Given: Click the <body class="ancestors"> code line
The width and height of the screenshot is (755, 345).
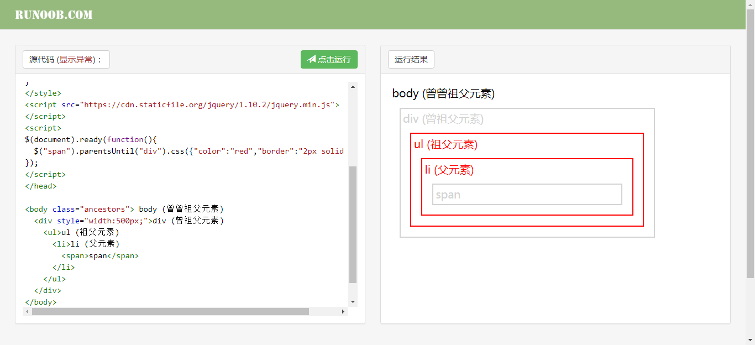Looking at the screenshot, I should (124, 209).
